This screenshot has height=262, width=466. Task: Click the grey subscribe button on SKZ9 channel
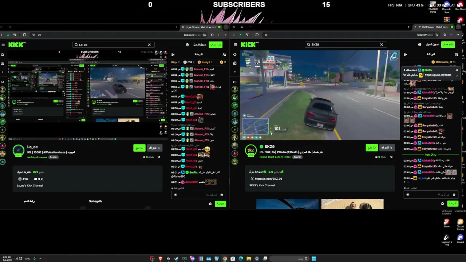[387, 148]
